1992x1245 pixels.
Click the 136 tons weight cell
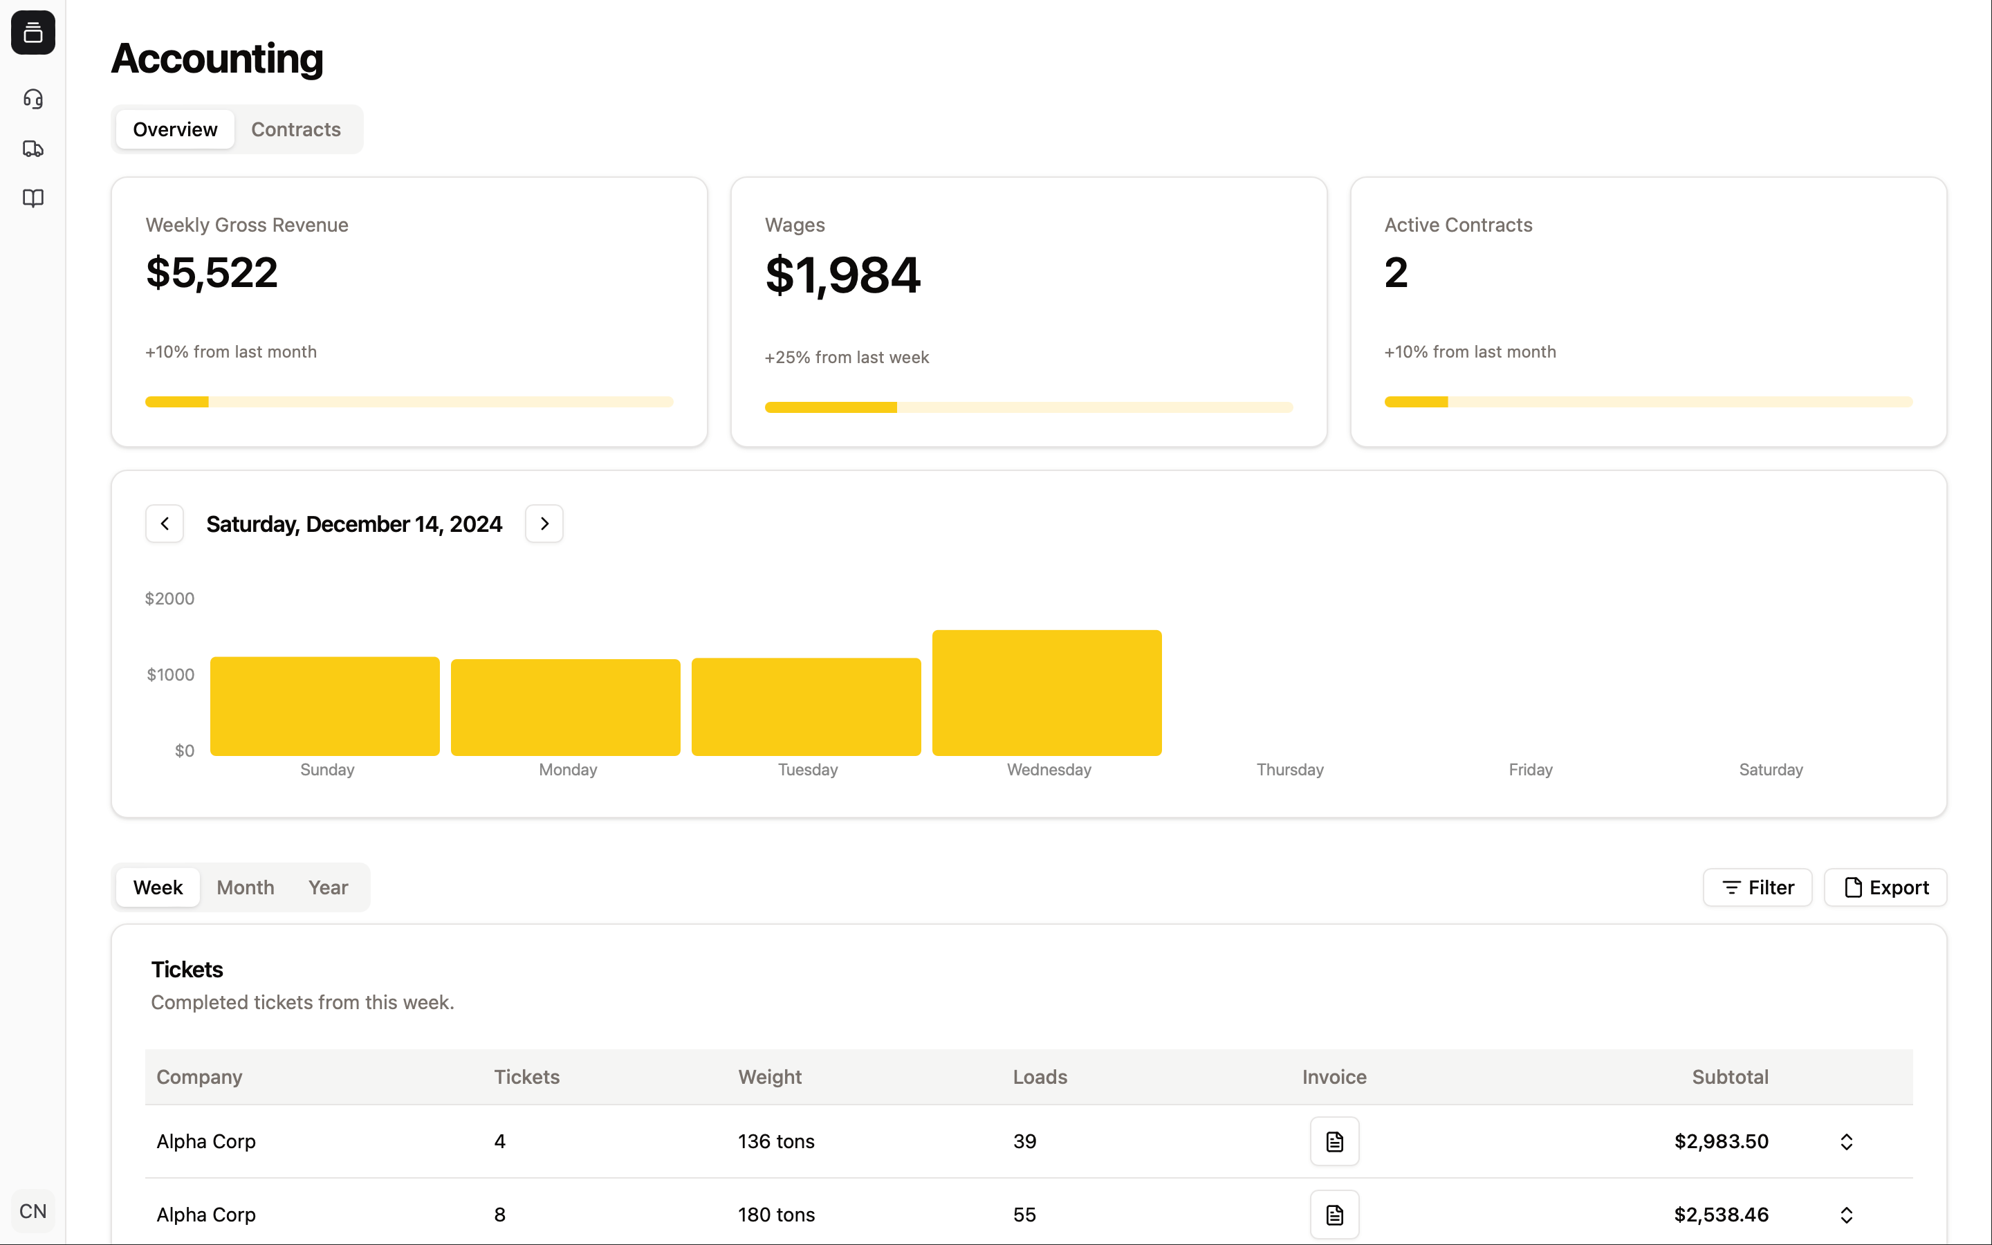click(x=776, y=1141)
